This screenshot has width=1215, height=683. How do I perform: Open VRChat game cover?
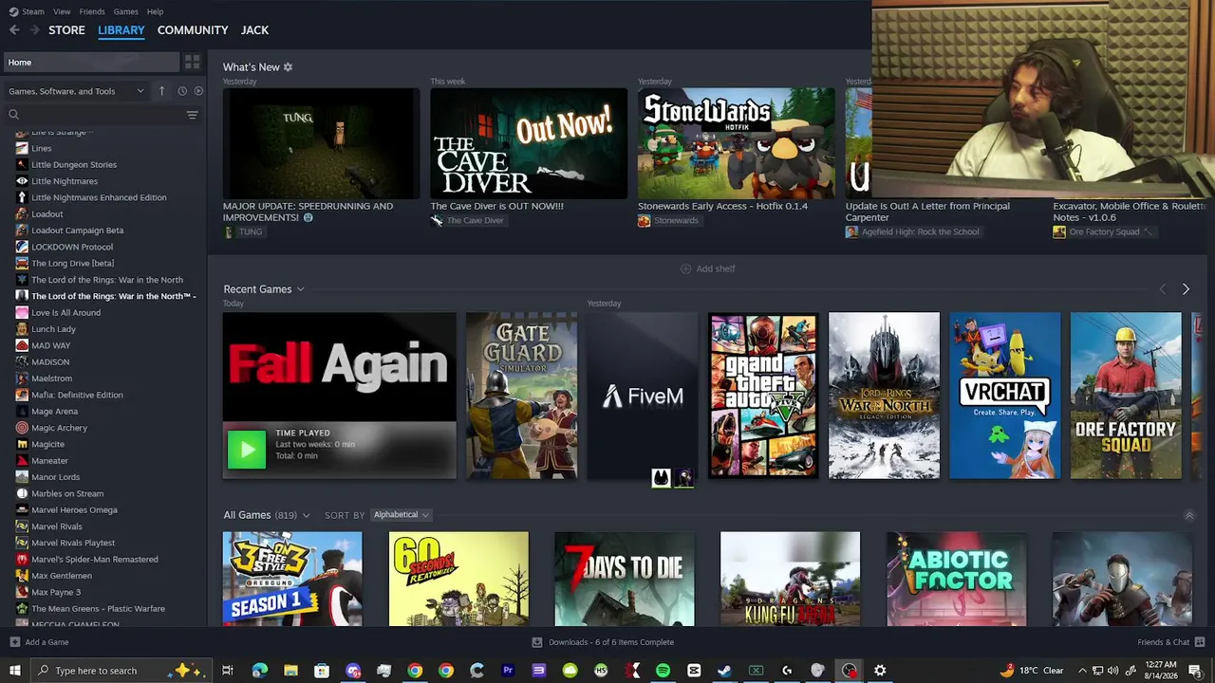1005,396
